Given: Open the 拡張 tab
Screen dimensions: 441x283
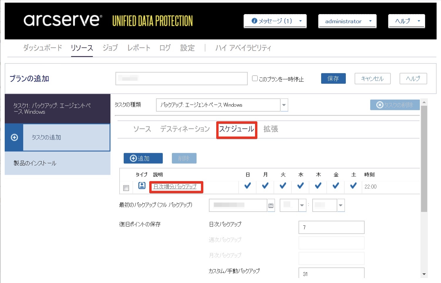Looking at the screenshot, I should (x=271, y=129).
